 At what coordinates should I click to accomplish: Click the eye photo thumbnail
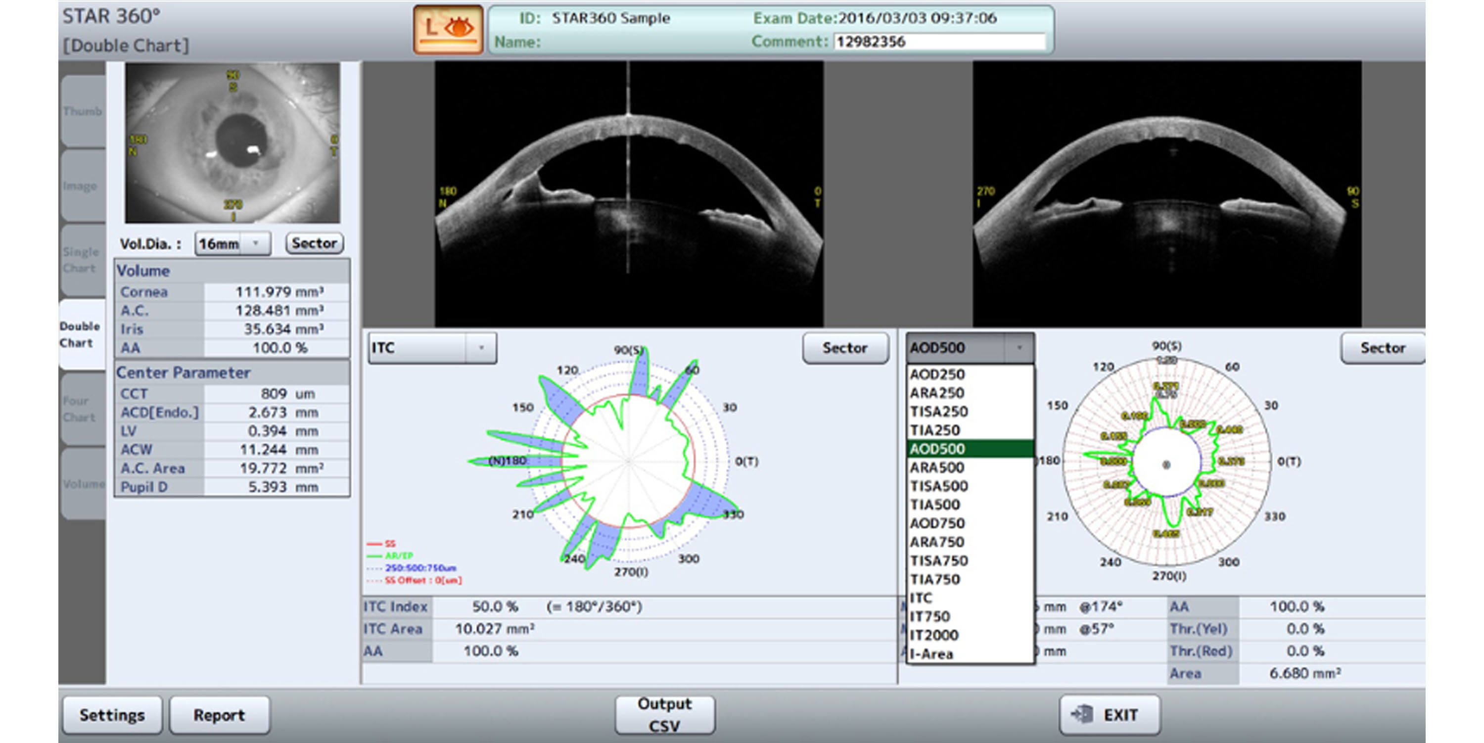(x=232, y=142)
